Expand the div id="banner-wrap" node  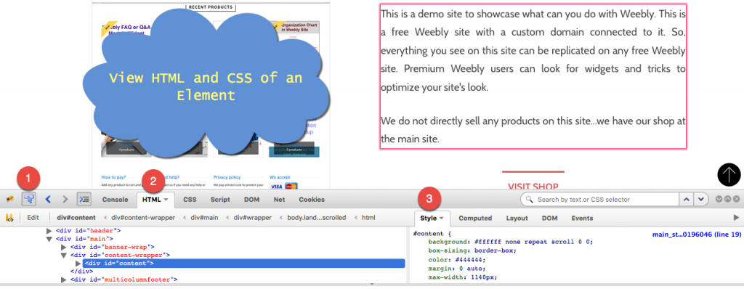64,247
